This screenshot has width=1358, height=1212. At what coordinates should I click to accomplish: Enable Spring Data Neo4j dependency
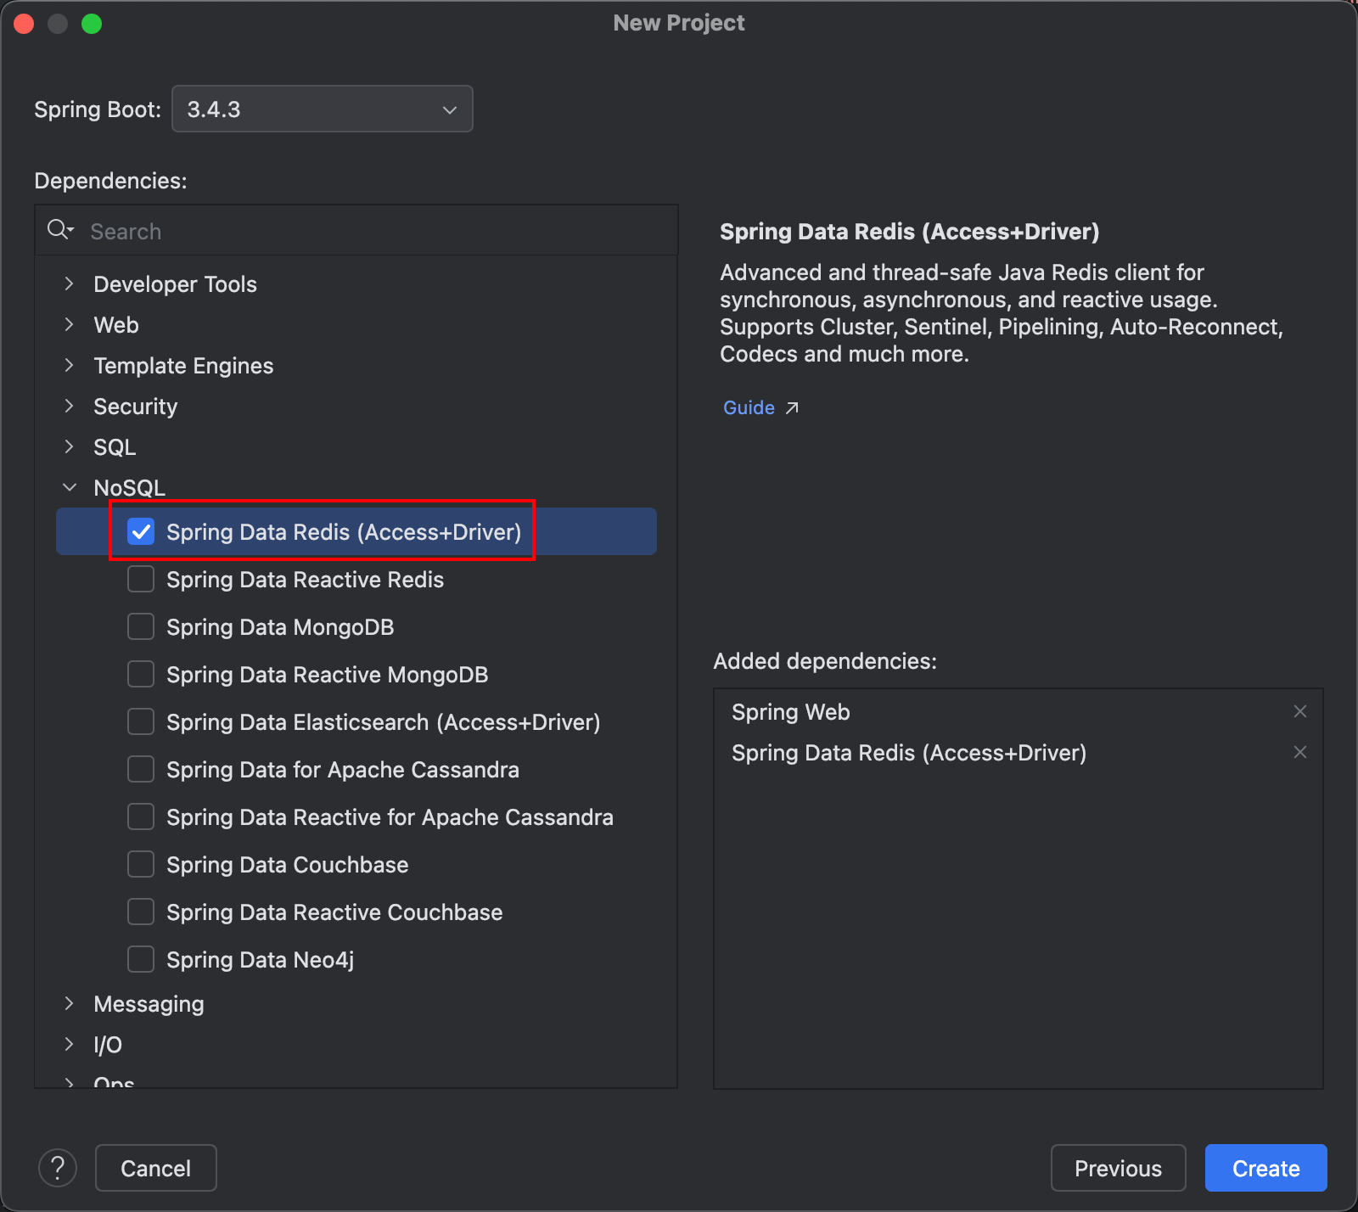coord(141,960)
